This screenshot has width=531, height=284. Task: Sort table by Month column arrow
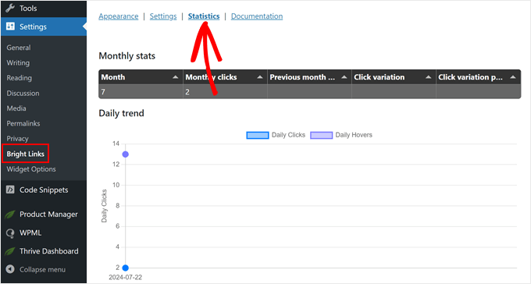click(x=176, y=77)
